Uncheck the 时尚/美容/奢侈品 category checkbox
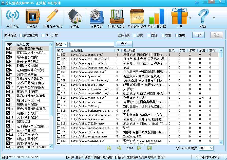The height and width of the screenshot is (160, 227). click(x=8, y=48)
